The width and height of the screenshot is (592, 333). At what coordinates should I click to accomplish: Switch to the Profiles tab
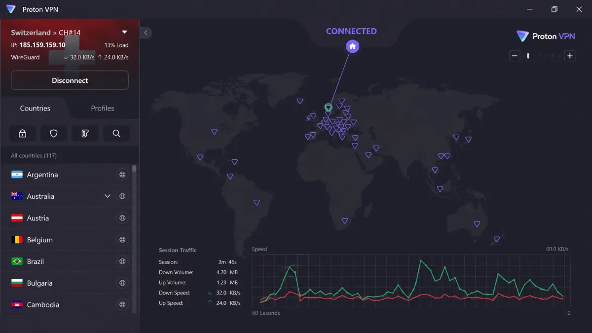[x=103, y=108]
